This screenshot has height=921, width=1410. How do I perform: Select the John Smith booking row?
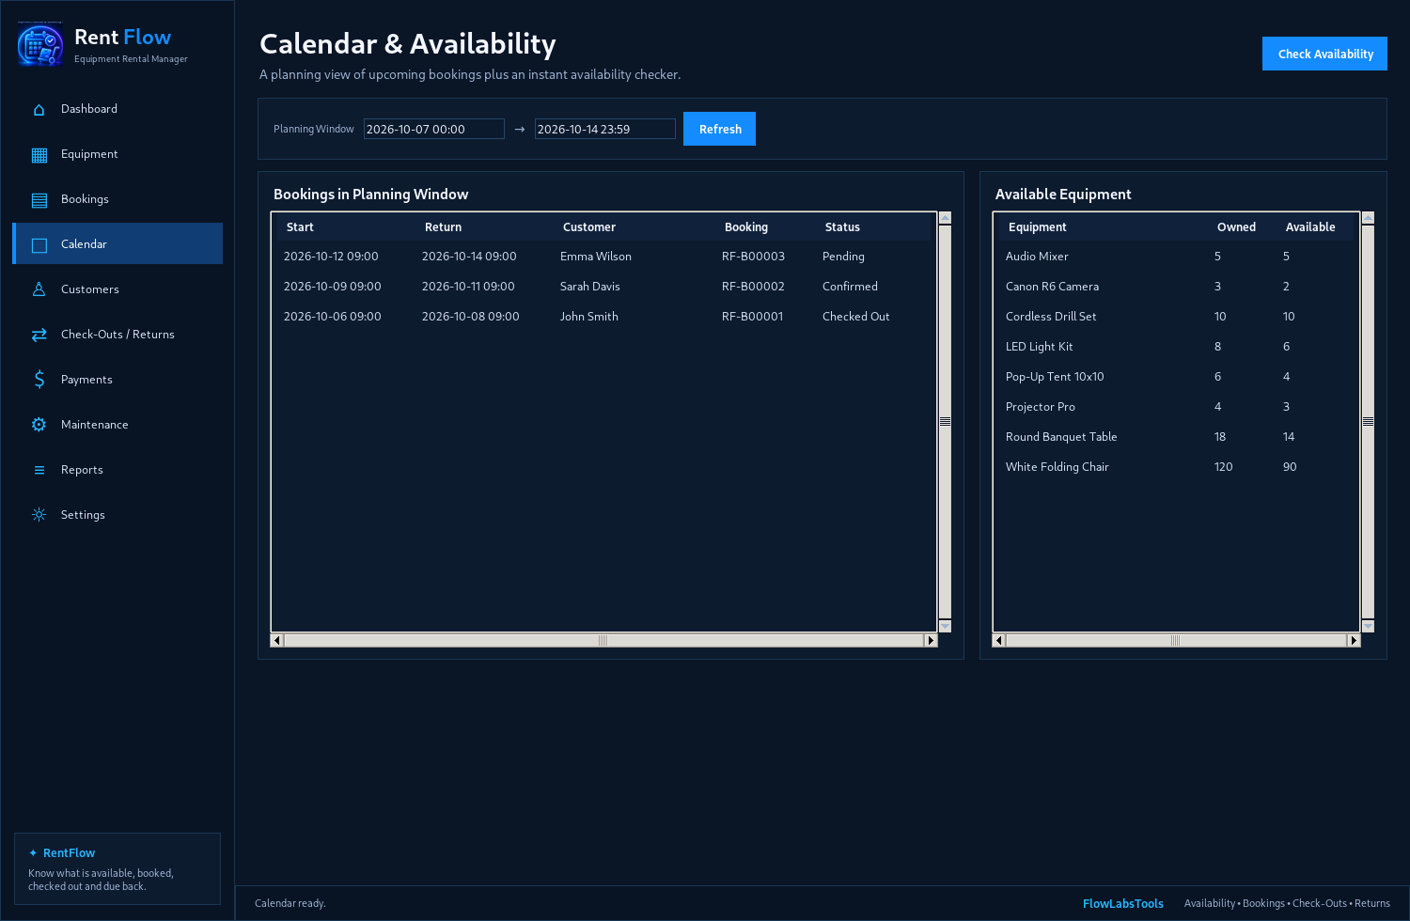click(602, 317)
